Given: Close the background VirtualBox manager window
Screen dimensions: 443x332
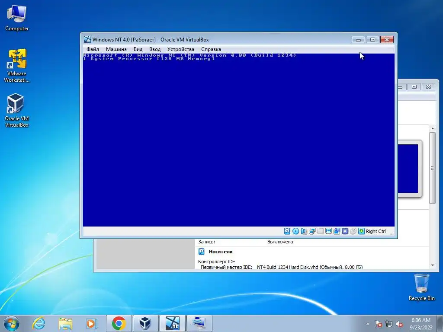Looking at the screenshot, I should [428, 86].
